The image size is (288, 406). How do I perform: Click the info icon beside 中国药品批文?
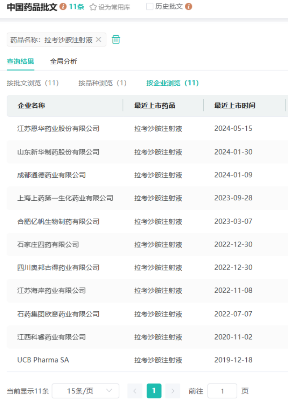click(x=63, y=6)
